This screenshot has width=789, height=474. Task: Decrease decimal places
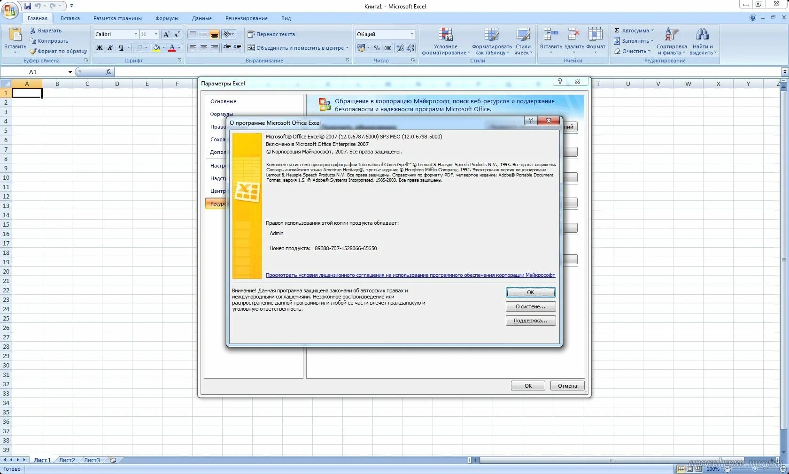[410, 48]
